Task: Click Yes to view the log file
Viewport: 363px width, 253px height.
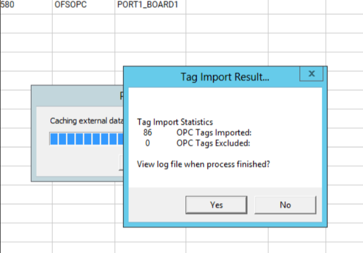Action: [x=216, y=205]
